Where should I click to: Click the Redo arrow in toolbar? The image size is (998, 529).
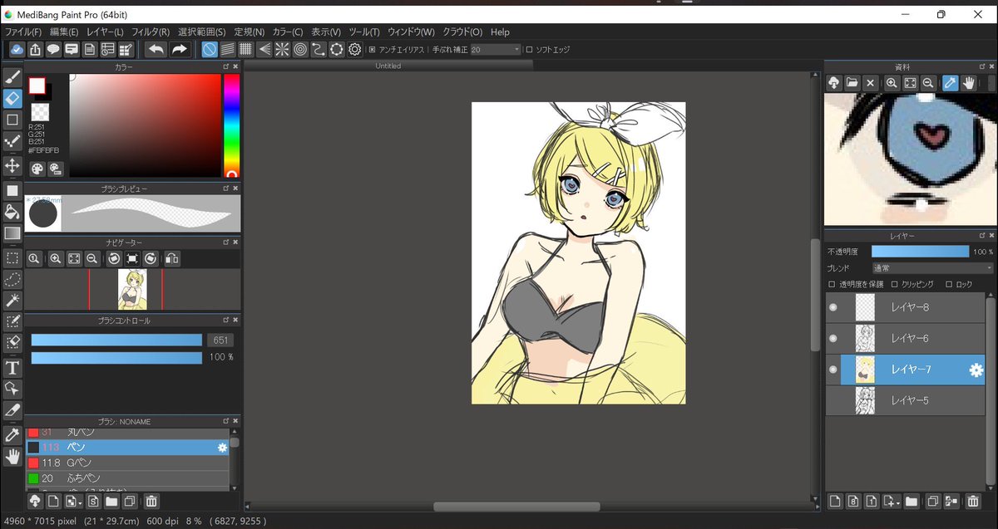click(x=179, y=50)
